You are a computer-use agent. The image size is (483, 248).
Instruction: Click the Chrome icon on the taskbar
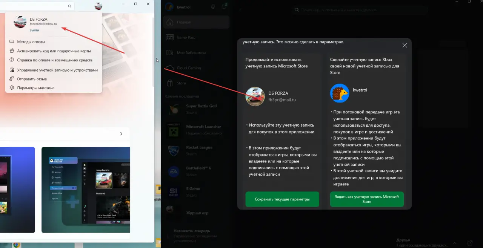point(17,245)
